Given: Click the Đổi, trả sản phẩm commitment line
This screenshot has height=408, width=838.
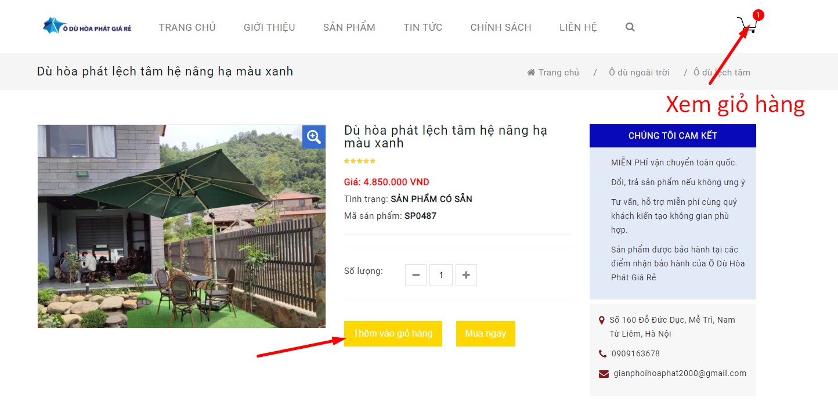Looking at the screenshot, I should pyautogui.click(x=678, y=182).
